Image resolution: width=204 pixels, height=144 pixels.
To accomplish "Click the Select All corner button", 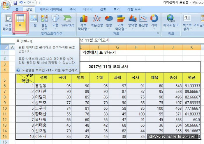I will coord(5,47).
